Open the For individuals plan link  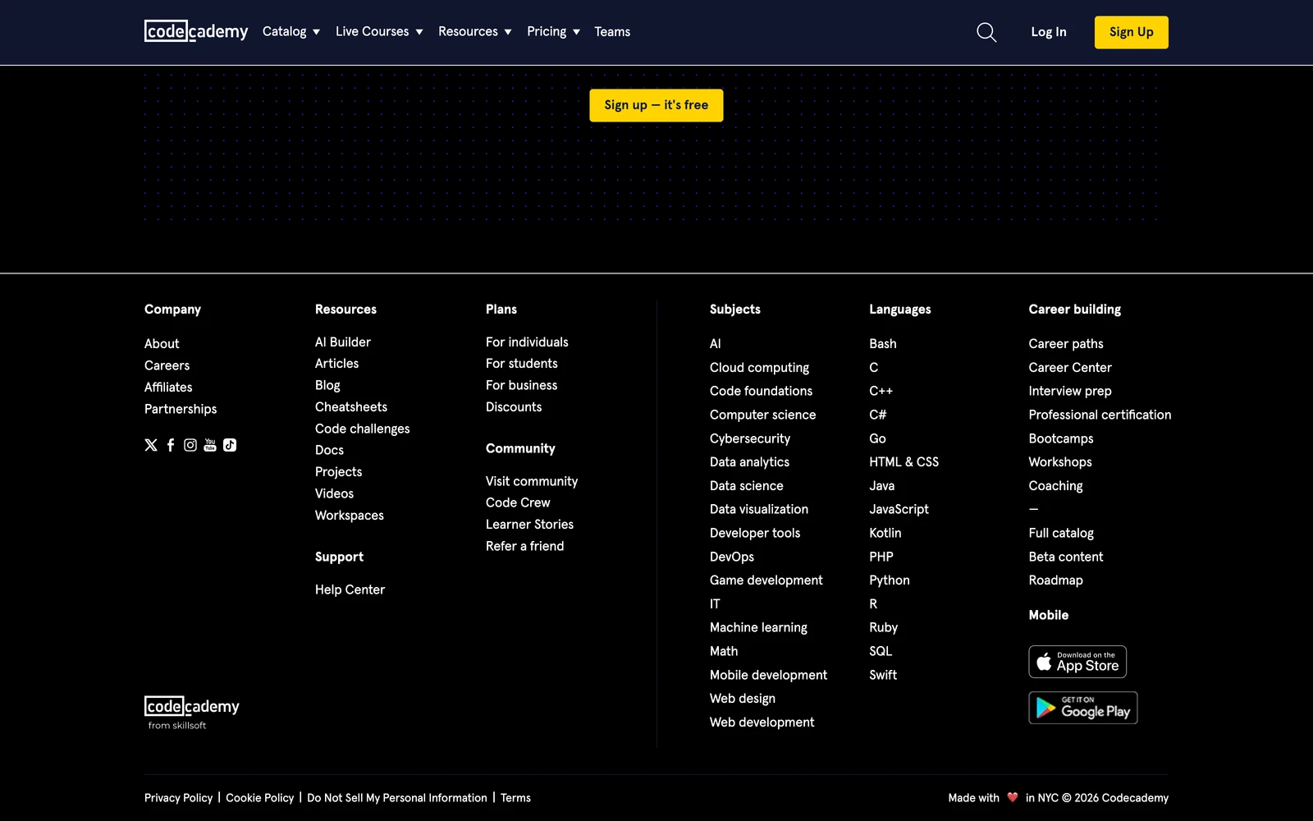pyautogui.click(x=527, y=342)
